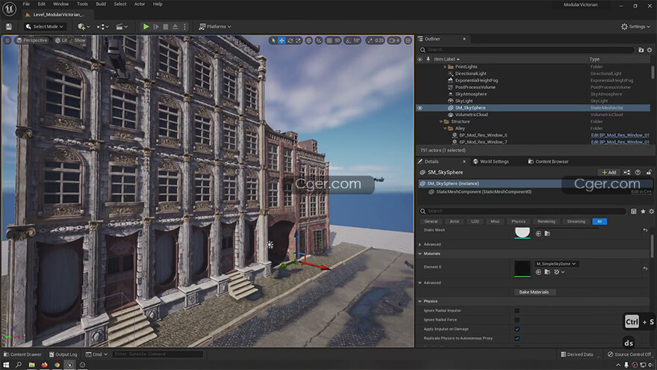Click the Save current level icon
This screenshot has height=370, width=657.
8,27
